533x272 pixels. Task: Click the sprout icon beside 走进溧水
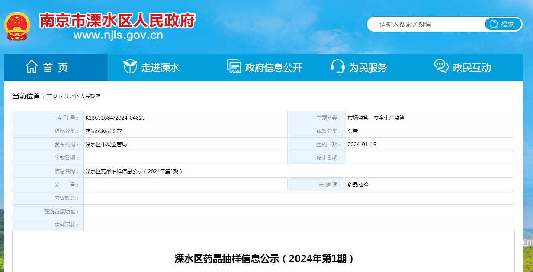point(130,67)
